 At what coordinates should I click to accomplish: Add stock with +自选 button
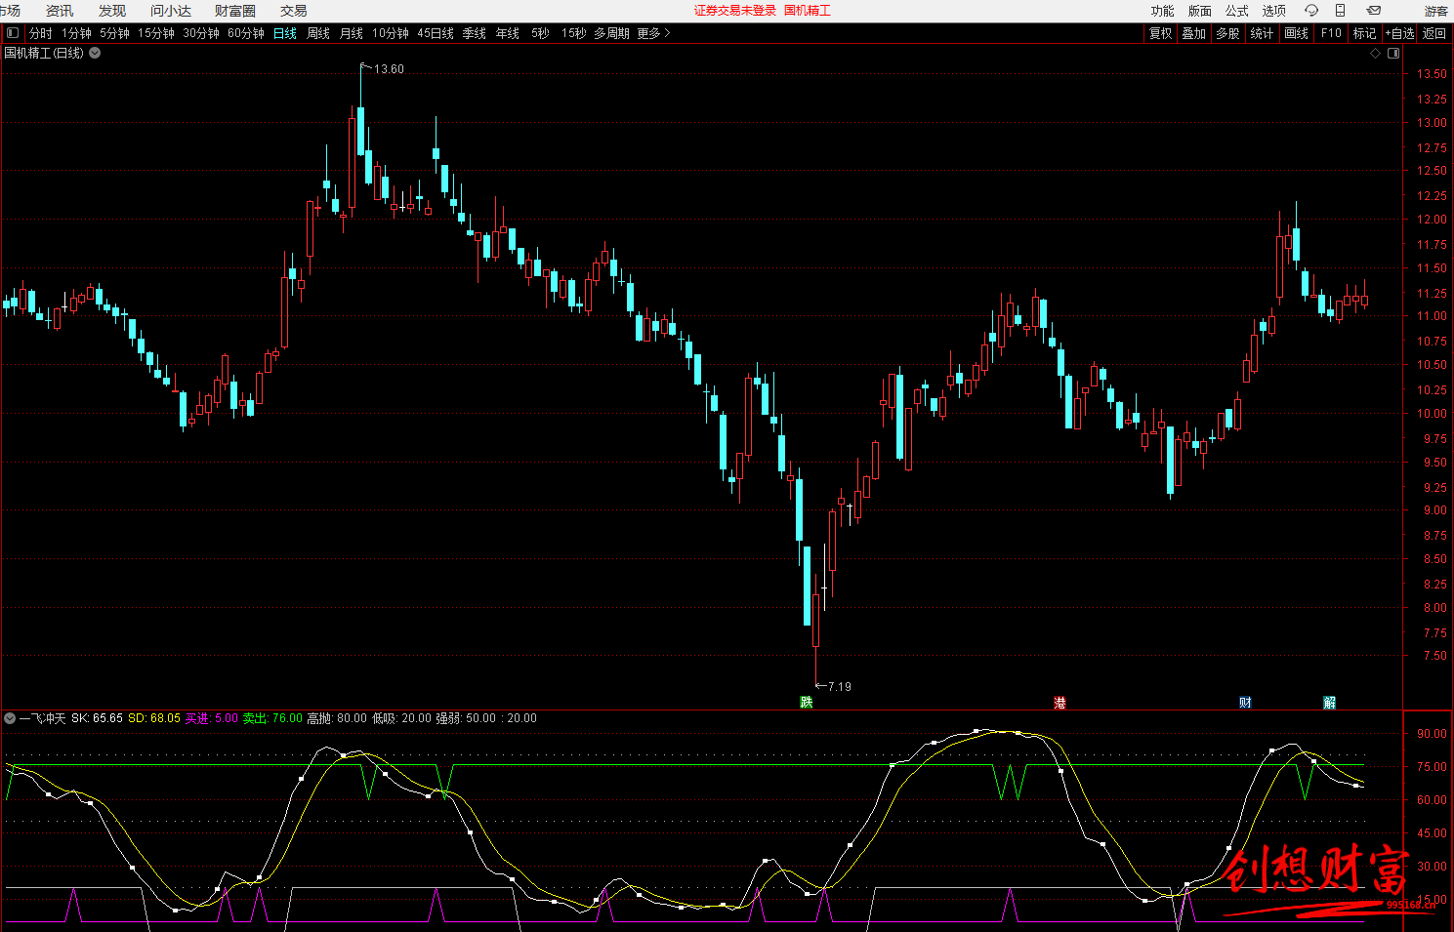1399,33
